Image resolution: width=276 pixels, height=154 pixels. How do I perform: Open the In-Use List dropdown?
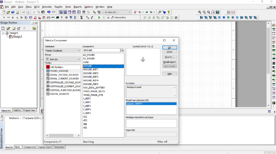116,12
